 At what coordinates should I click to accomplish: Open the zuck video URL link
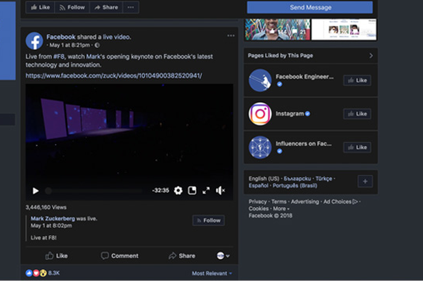[114, 76]
